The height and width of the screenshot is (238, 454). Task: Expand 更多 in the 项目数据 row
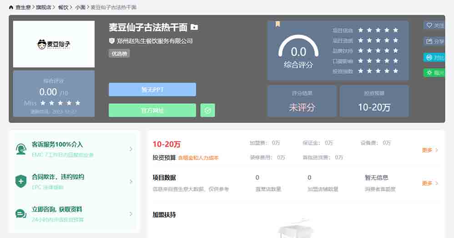430,183
